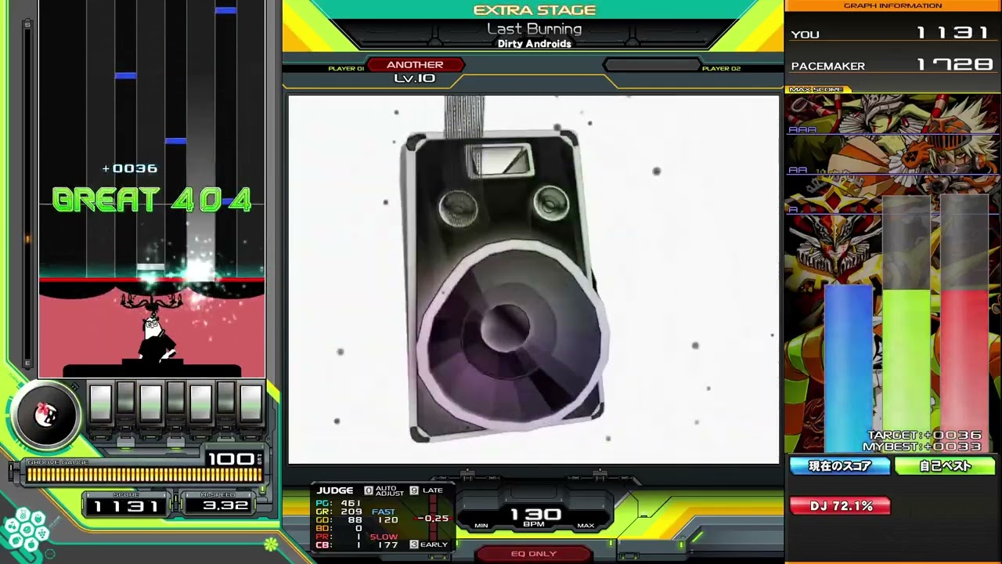Screen dimensions: 1002x564
Task: Click the GRAPH INFORMATION header
Action: 892,5
